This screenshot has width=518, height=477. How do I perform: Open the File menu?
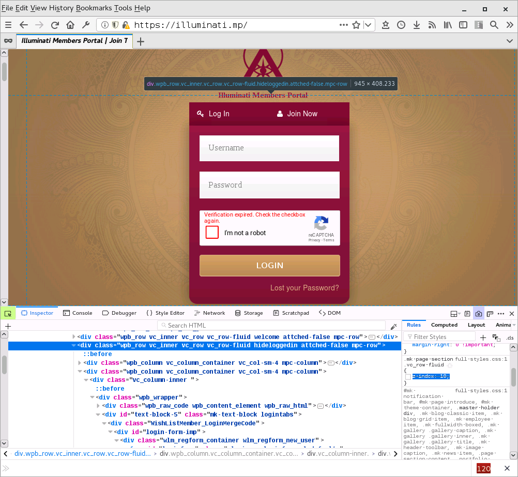point(7,8)
